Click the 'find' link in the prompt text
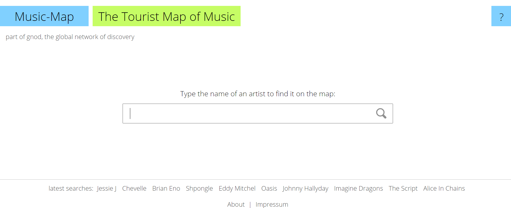The width and height of the screenshot is (511, 208). 281,94
